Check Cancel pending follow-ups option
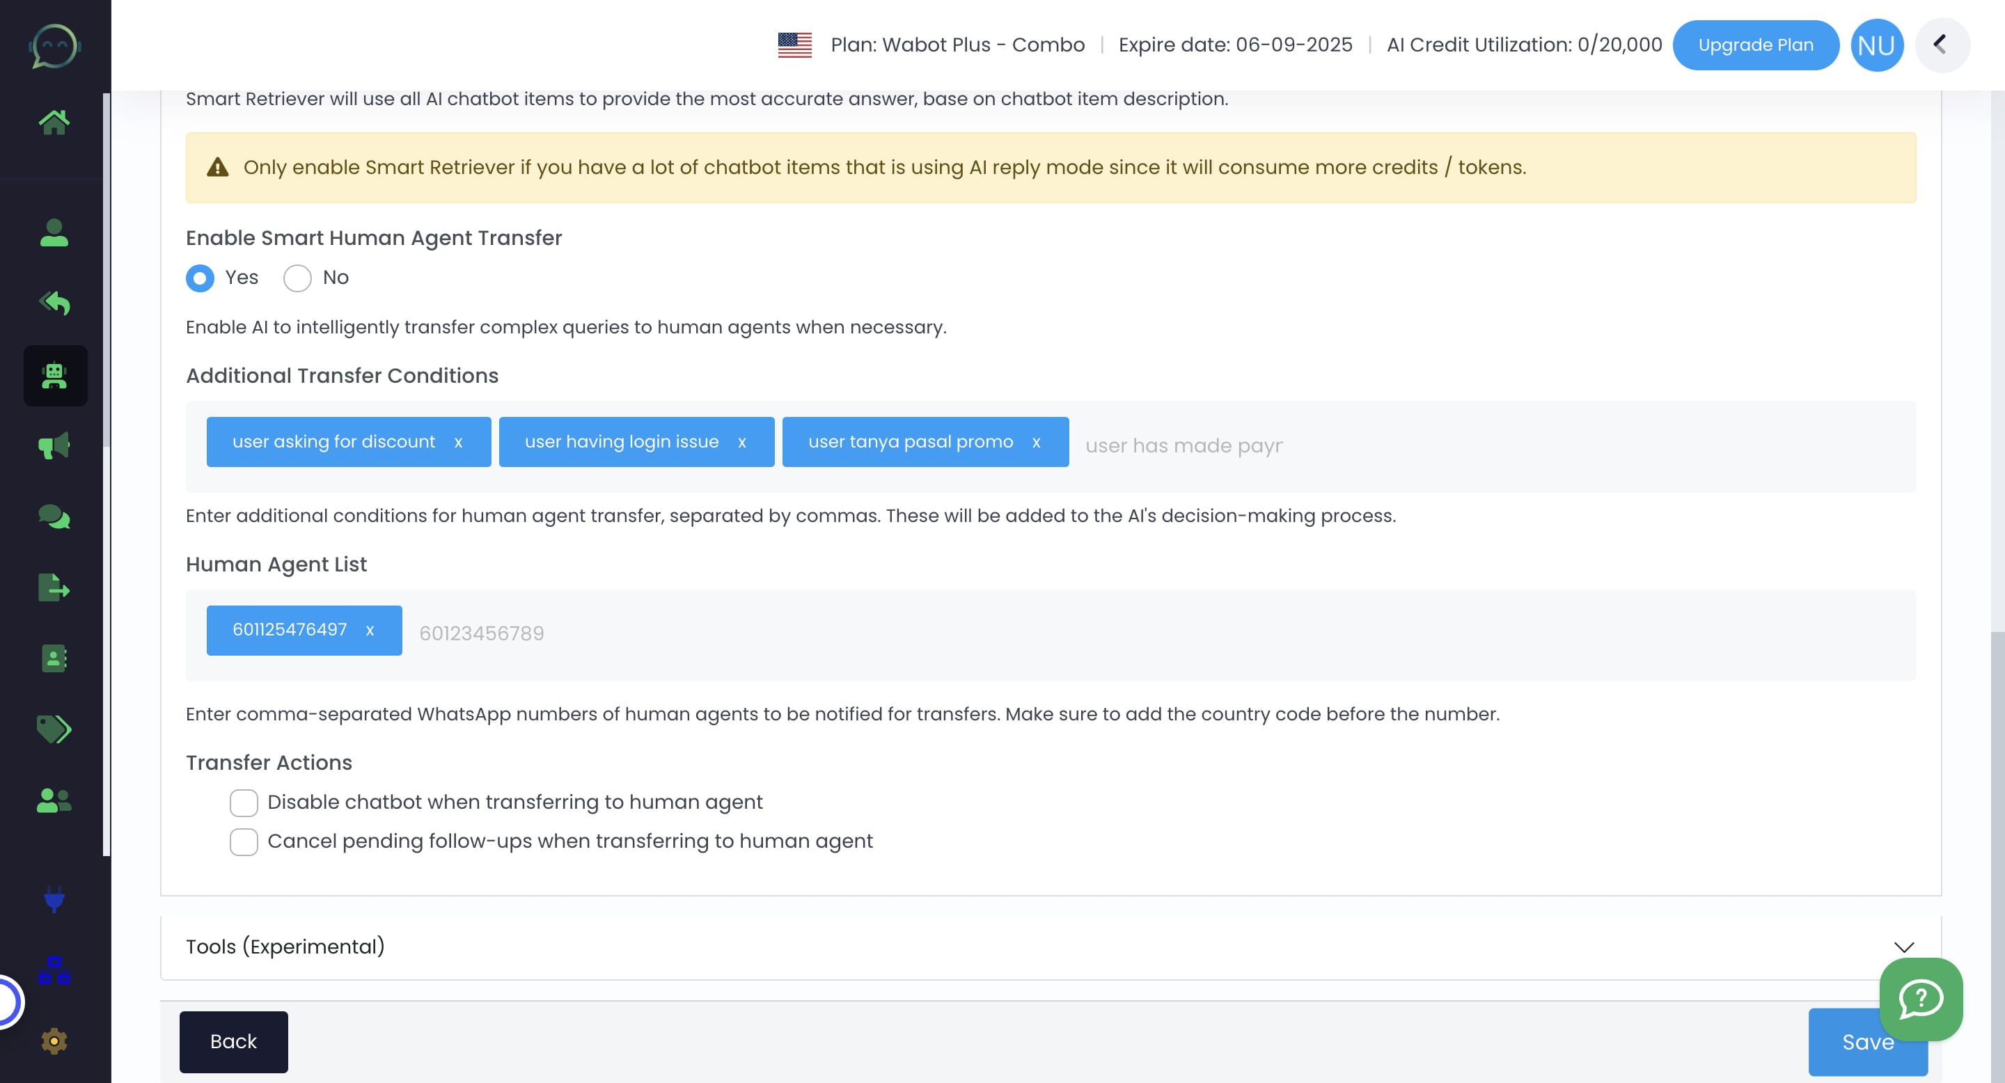Viewport: 2005px width, 1083px height. (244, 841)
